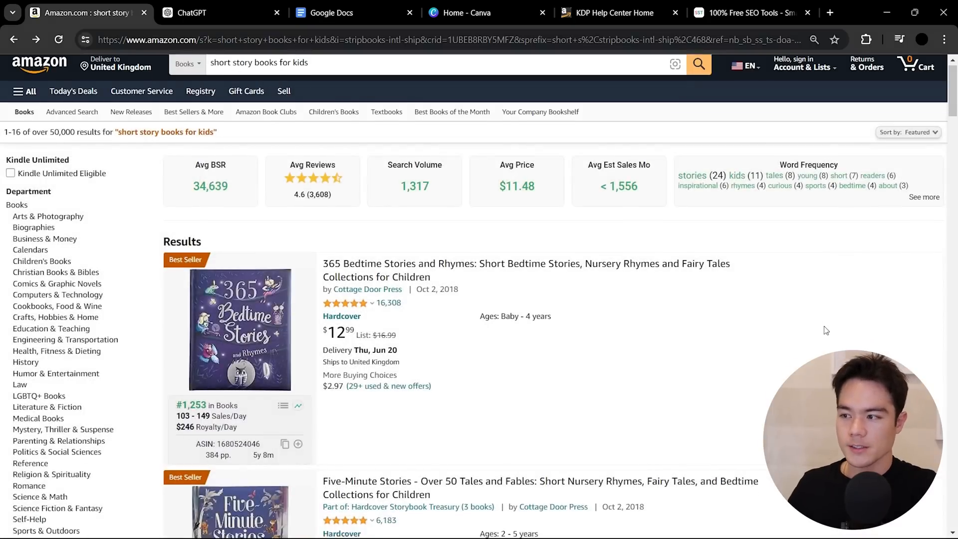Close the Google Docs tab
This screenshot has height=539, width=958.
pos(410,12)
